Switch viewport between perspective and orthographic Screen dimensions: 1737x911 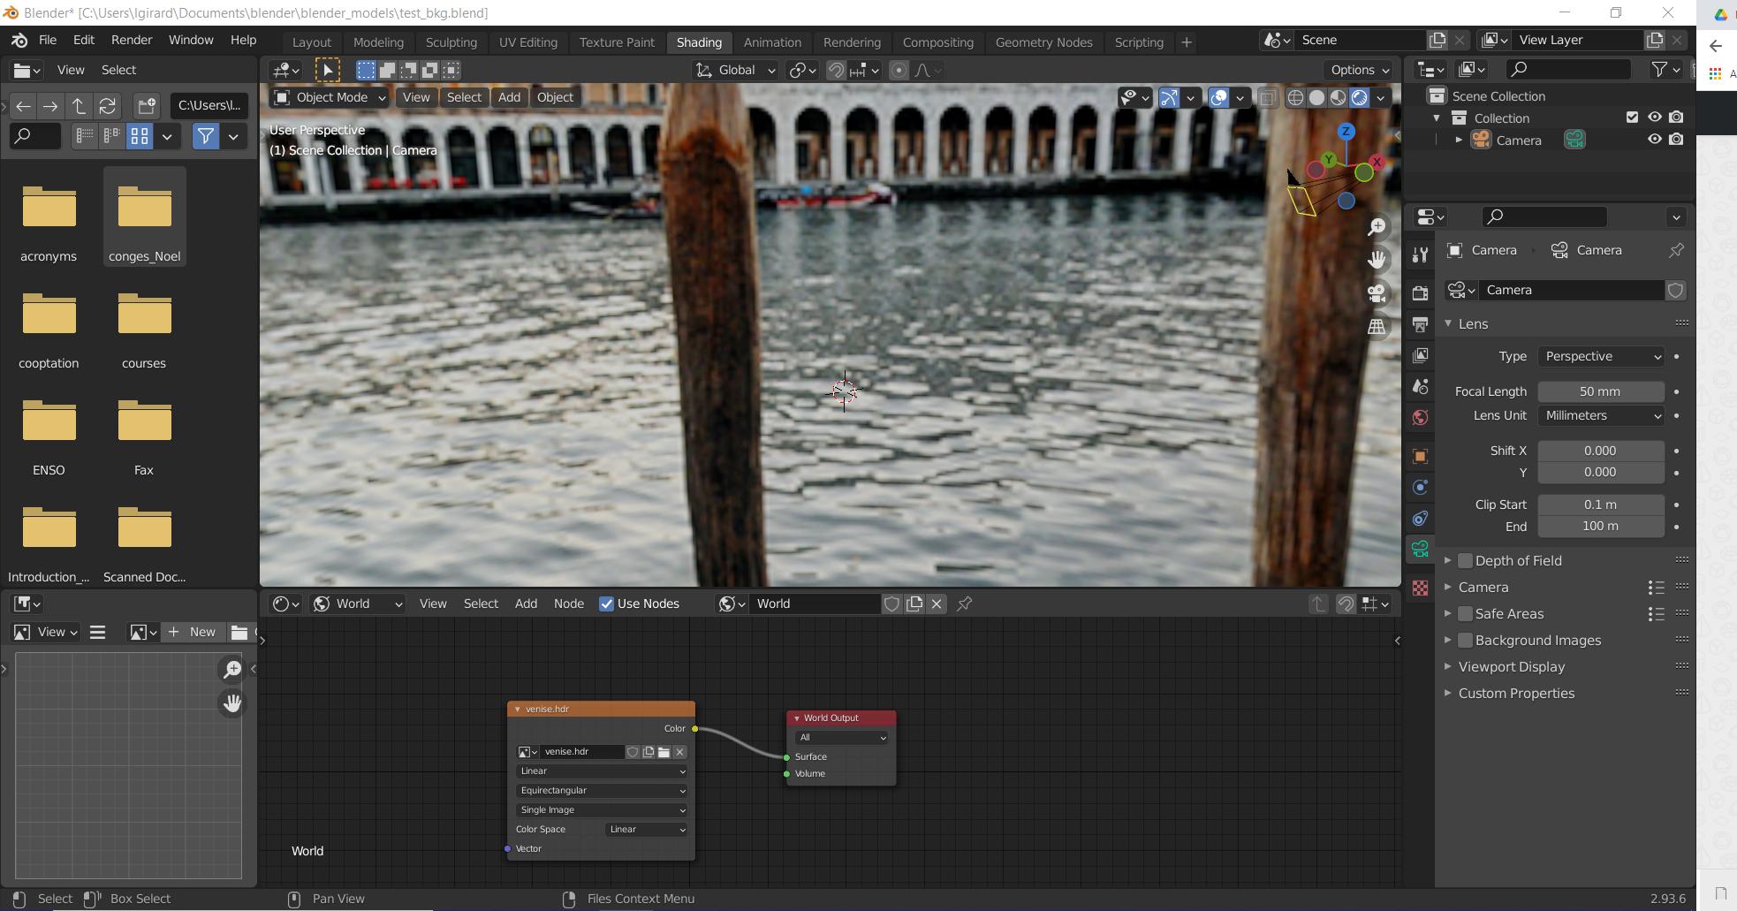tap(1377, 327)
